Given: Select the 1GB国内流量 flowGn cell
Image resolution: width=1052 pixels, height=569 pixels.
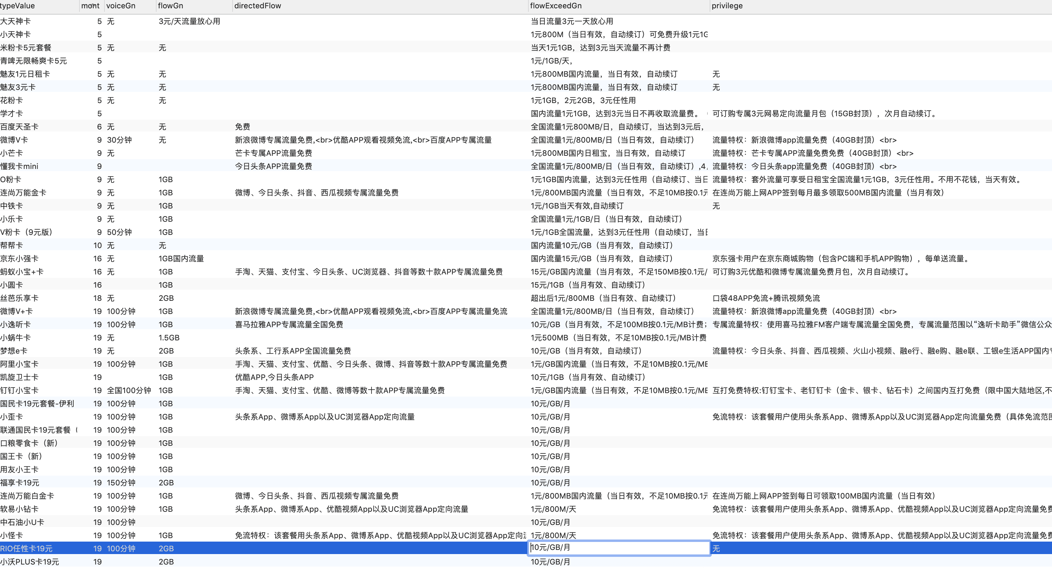Looking at the screenshot, I should coord(181,258).
